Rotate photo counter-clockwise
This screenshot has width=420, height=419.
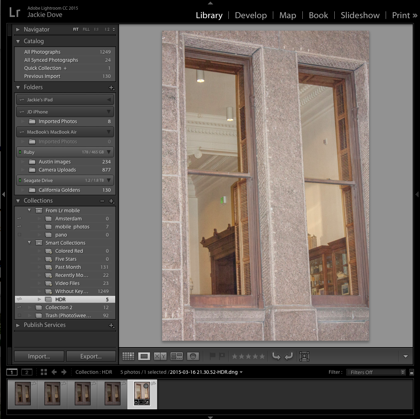tap(276, 356)
